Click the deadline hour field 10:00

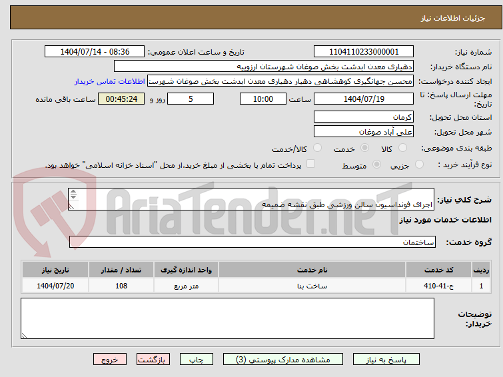[x=263, y=99]
